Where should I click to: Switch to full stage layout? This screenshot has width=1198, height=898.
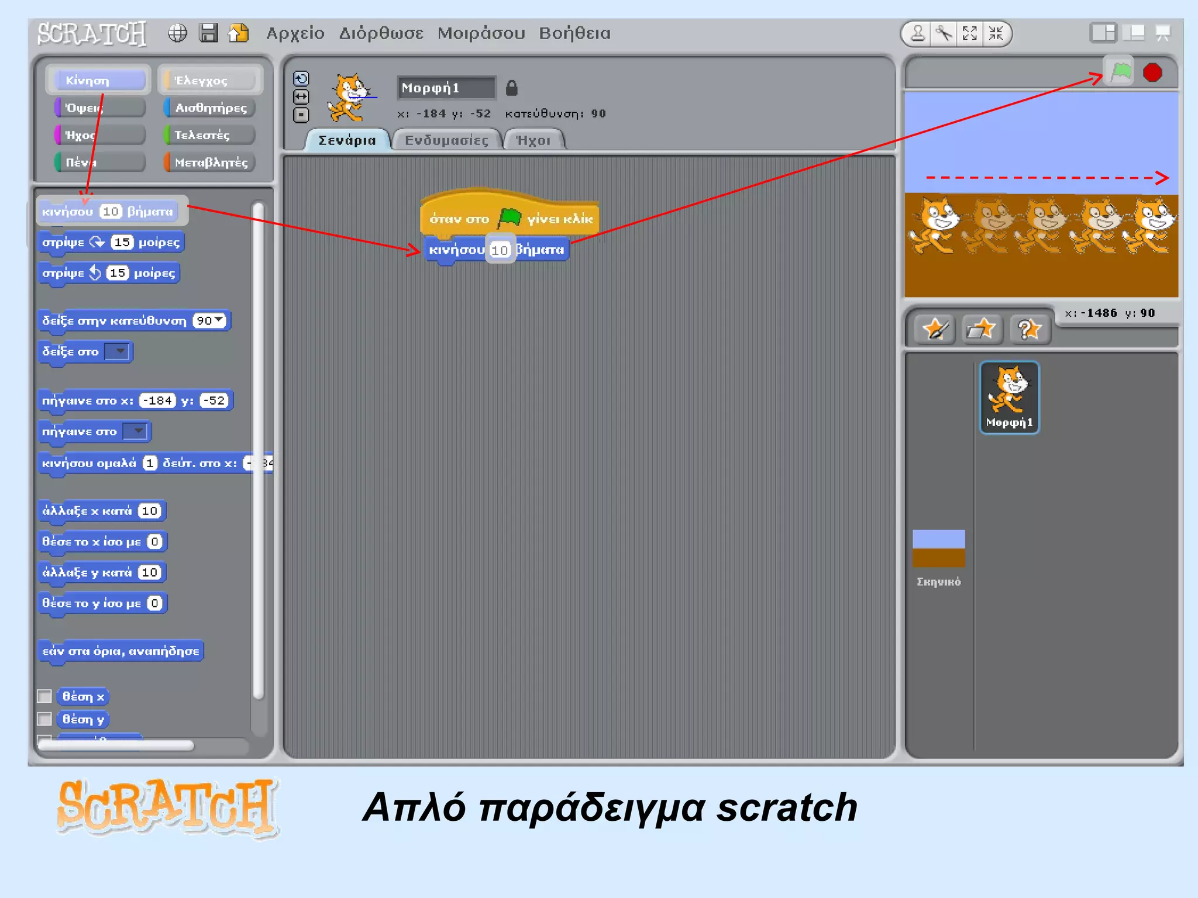click(x=1135, y=33)
